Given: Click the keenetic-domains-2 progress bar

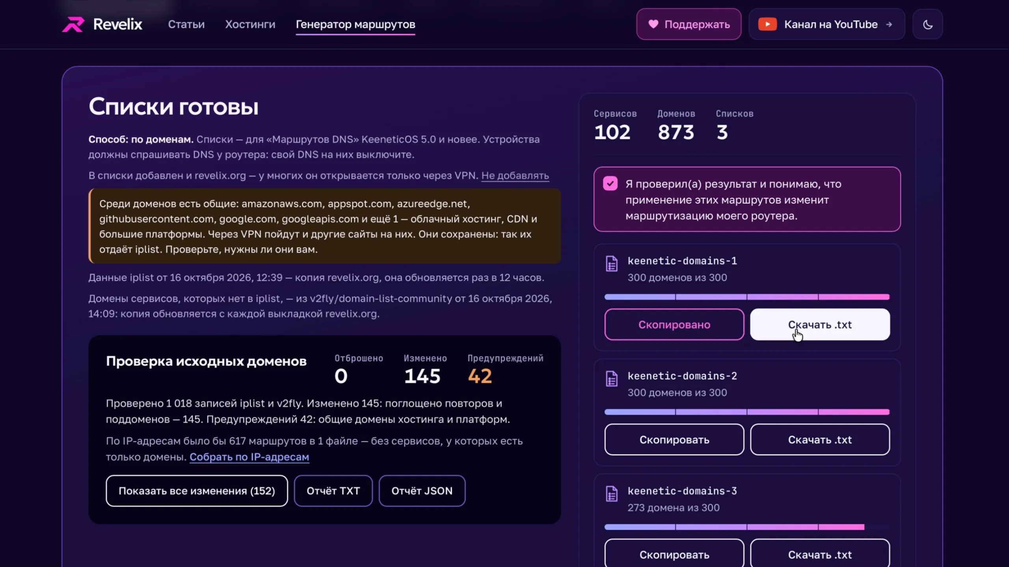Looking at the screenshot, I should (x=747, y=412).
